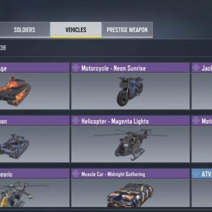This screenshot has width=212, height=212.
Task: Select the Midnight Gathering muscle car image
Action: (x=130, y=195)
